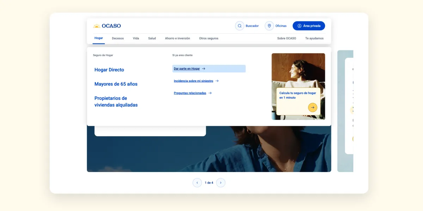This screenshot has width=423, height=211.
Task: Open the Salud menu
Action: pos(152,38)
